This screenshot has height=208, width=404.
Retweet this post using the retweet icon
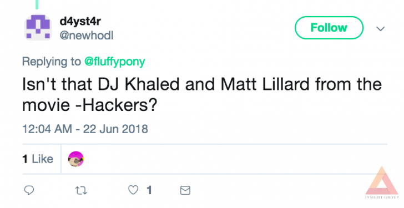coord(81,190)
